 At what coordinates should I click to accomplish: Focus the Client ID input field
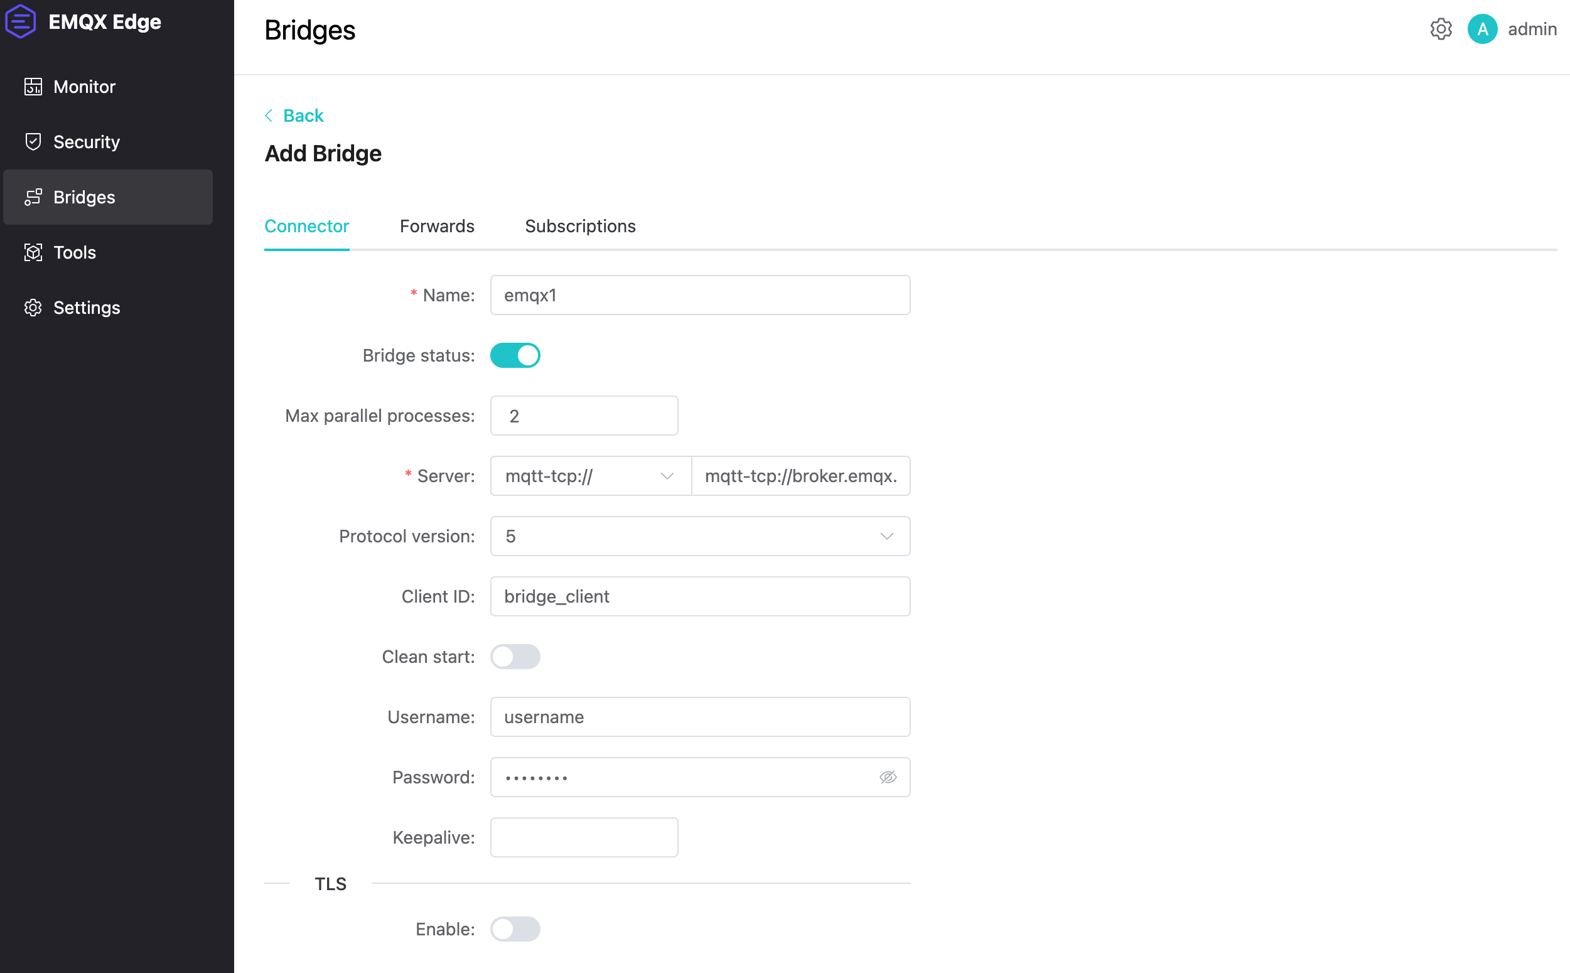point(700,596)
